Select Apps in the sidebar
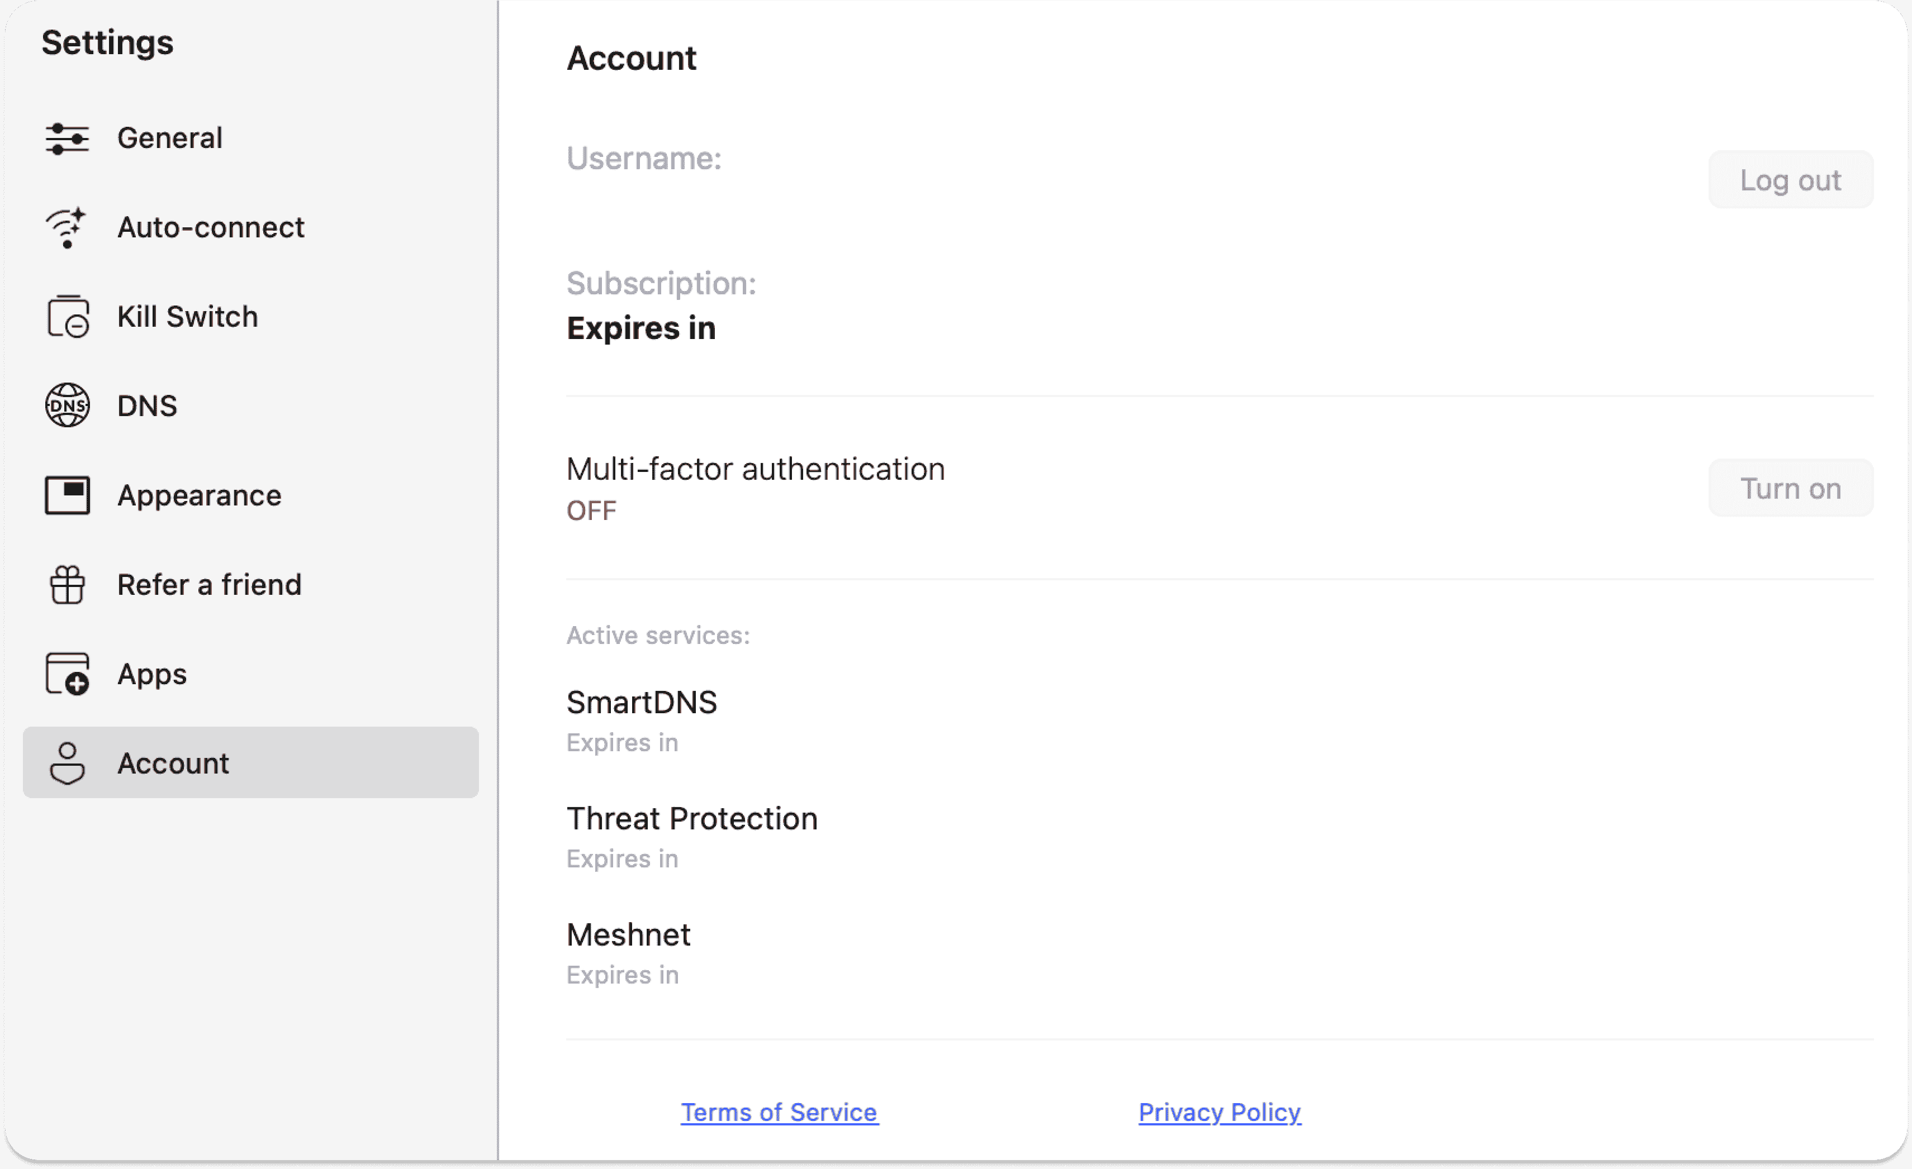Screen dimensions: 1912x1169 [x=250, y=674]
